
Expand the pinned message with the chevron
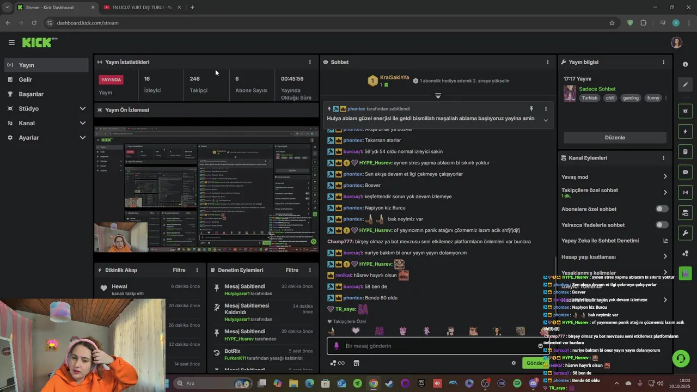coord(546,120)
